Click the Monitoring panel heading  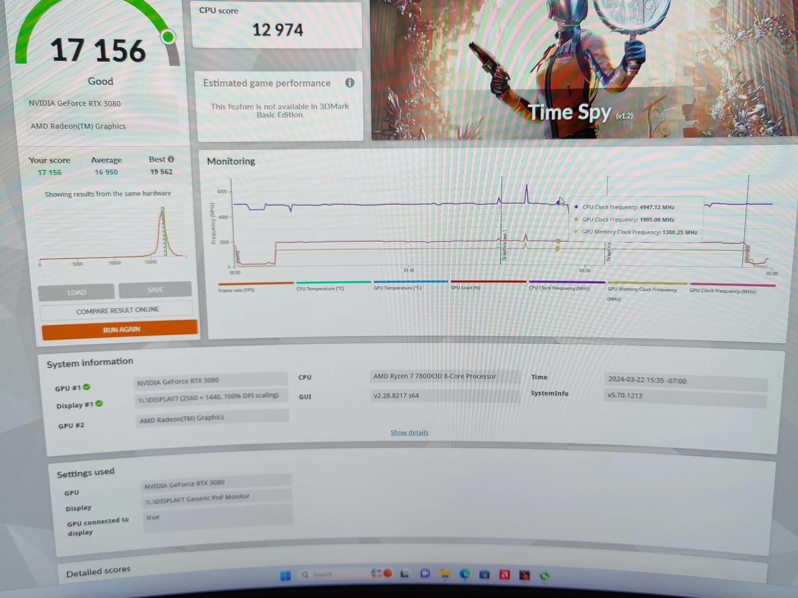click(231, 161)
